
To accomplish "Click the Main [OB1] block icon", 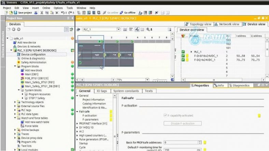I will (22, 74).
